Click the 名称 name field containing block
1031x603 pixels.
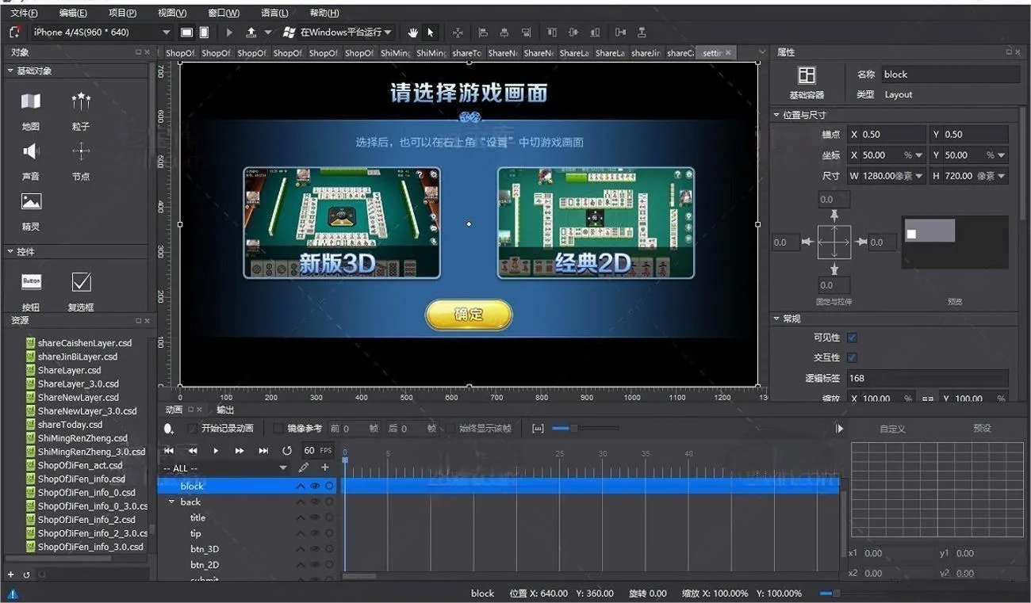point(950,74)
